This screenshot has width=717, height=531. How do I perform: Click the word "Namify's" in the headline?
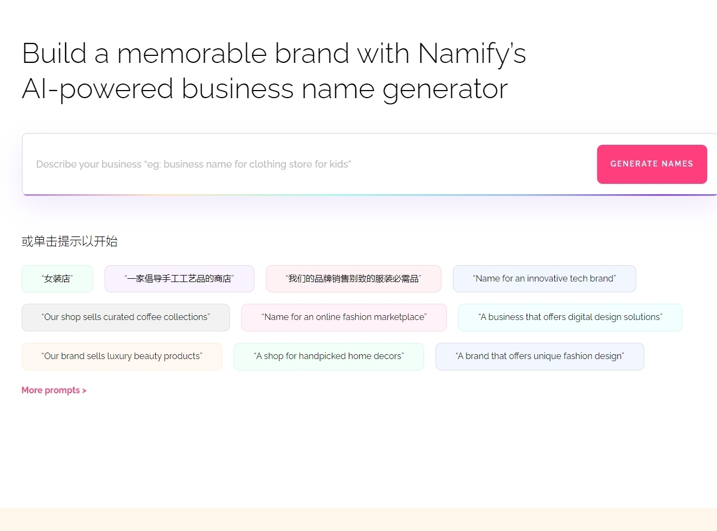(x=472, y=54)
